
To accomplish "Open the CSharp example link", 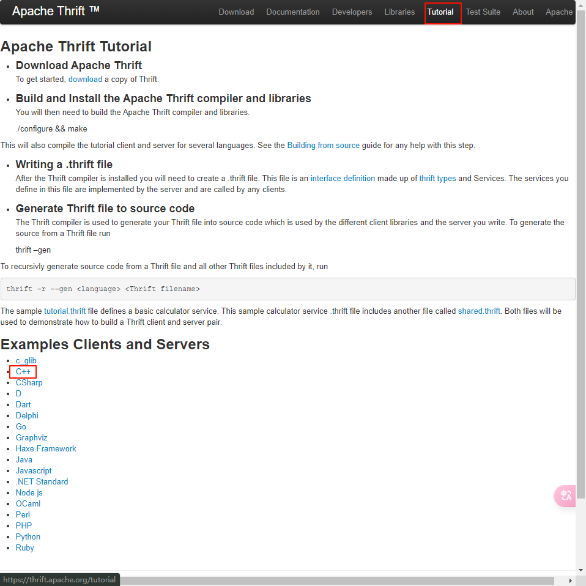I will (x=29, y=383).
